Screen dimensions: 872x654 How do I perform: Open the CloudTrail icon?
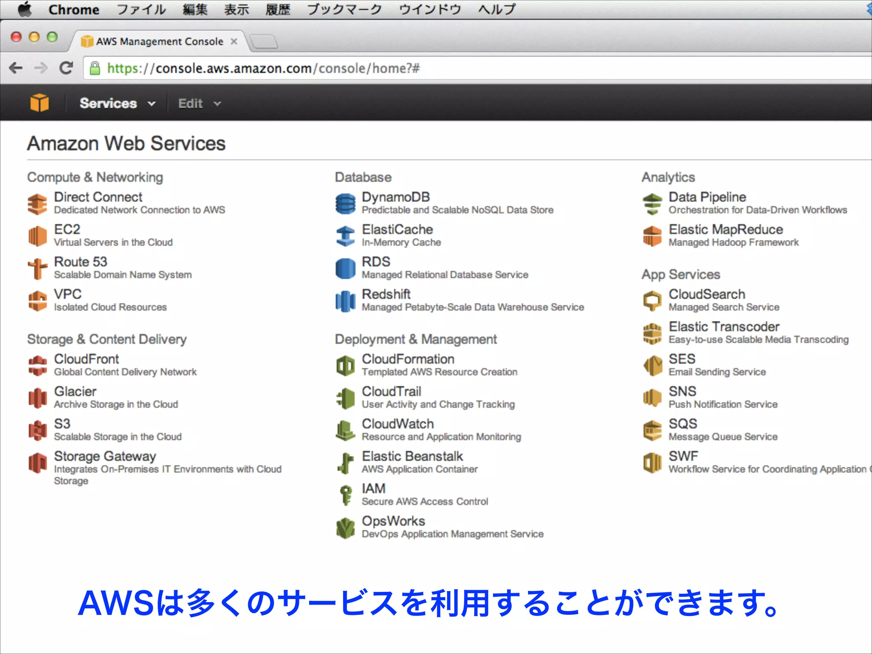pyautogui.click(x=345, y=398)
